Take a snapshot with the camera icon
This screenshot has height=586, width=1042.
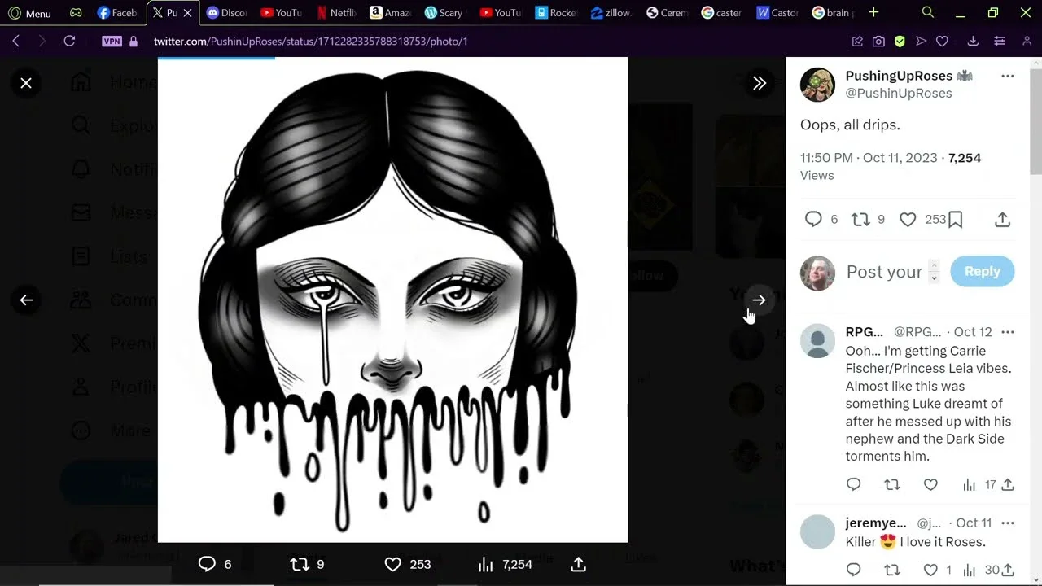pyautogui.click(x=878, y=42)
